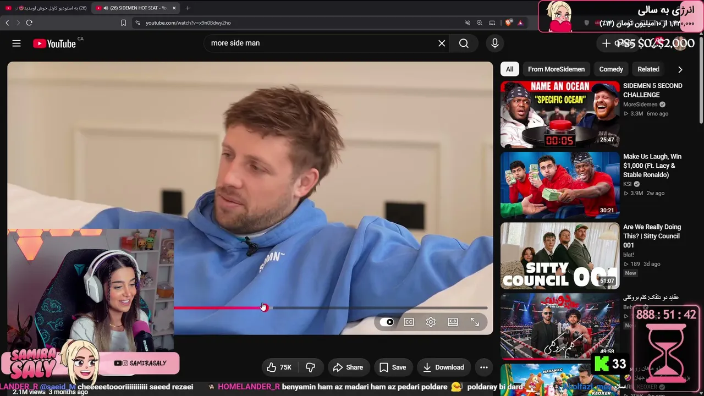Open the Are We Really Doing This? title
Image resolution: width=704 pixels, height=396 pixels.
click(x=652, y=236)
